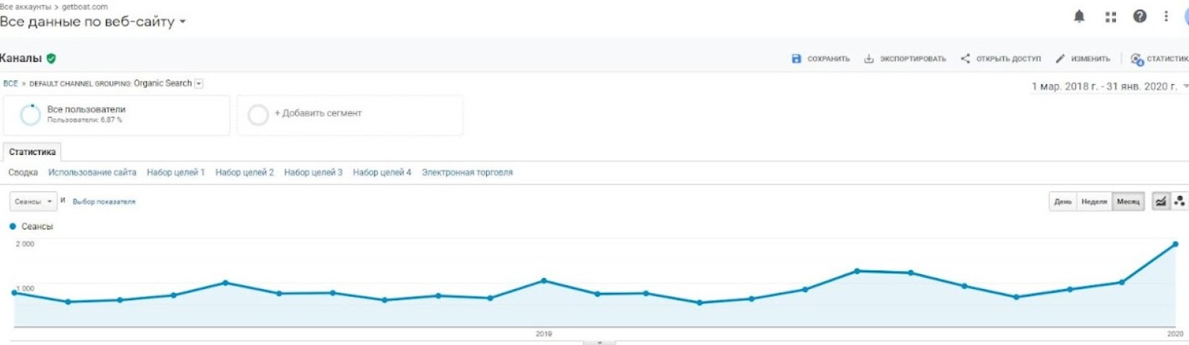Open the help question mark icon
The height and width of the screenshot is (345, 1189).
(x=1140, y=16)
